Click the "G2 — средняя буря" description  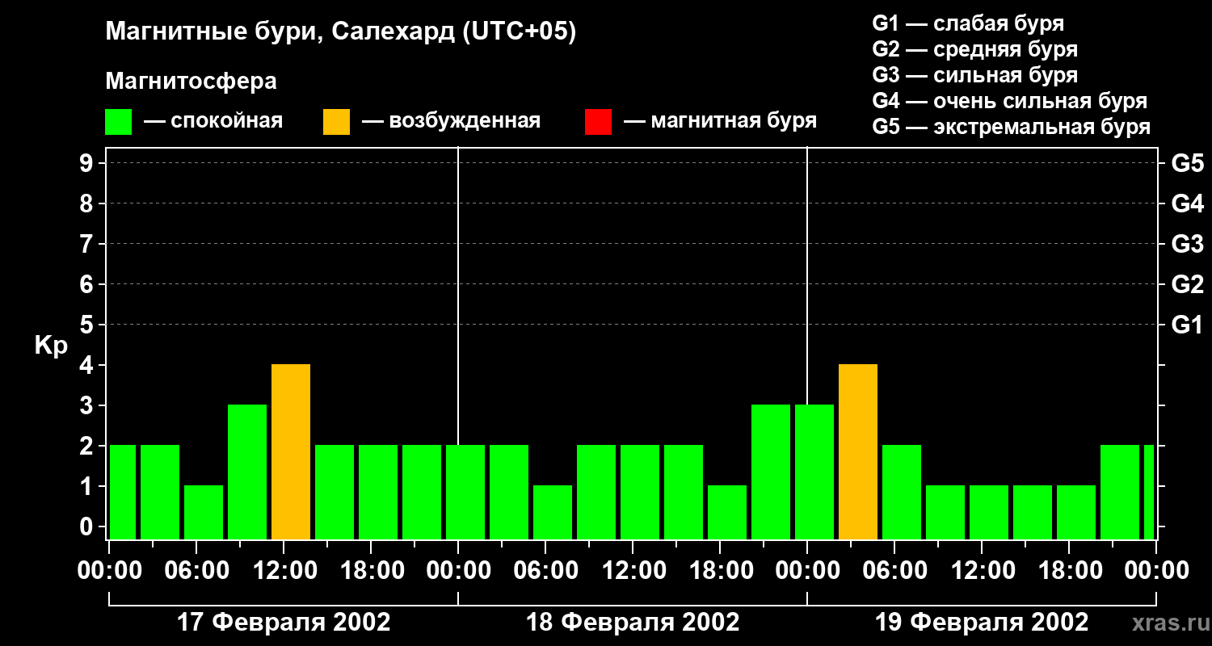[975, 49]
